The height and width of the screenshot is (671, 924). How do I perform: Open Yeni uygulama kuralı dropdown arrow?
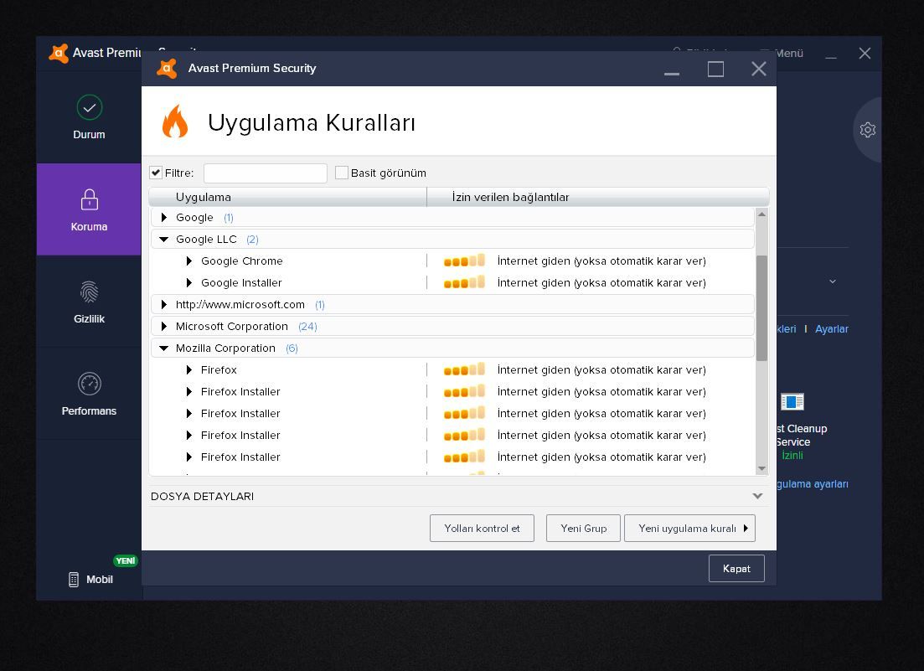(x=746, y=529)
